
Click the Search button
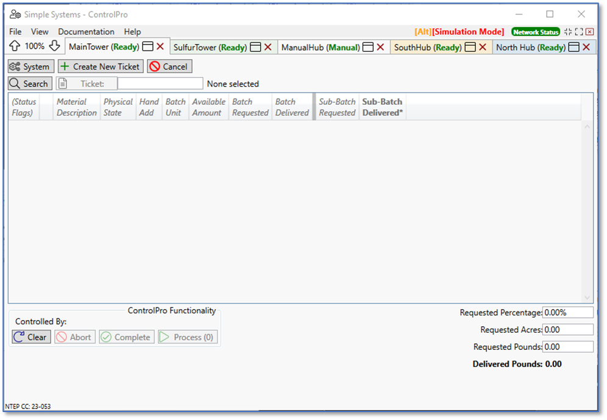(x=30, y=84)
